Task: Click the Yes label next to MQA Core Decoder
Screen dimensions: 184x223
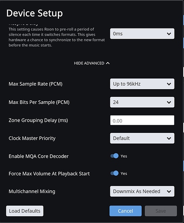Action: coord(124,156)
